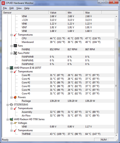The image size is (120, 143).
Task: Click the Value column header
Action: coord(57,13)
